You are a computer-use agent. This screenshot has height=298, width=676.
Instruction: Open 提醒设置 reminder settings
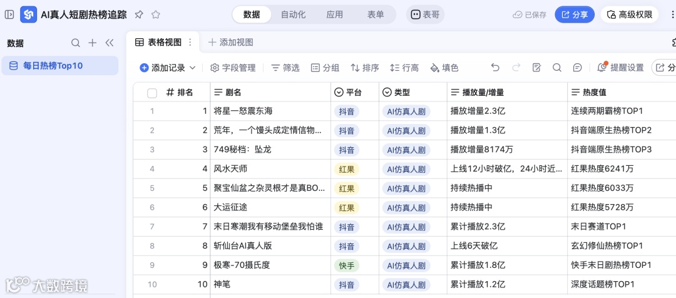point(620,68)
